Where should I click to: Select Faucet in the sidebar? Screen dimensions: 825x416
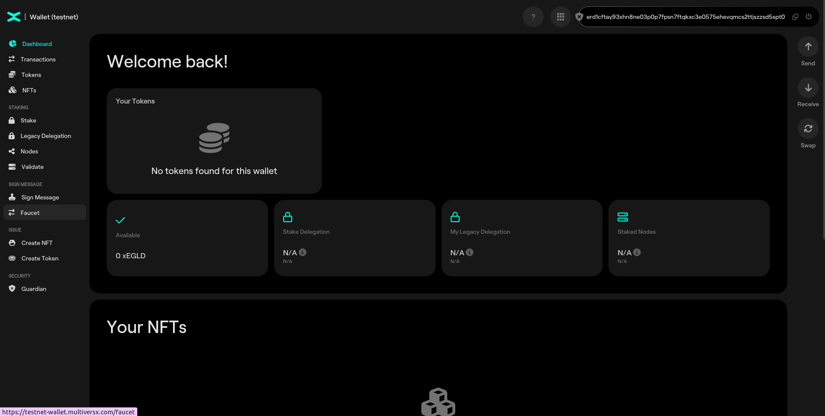30,213
